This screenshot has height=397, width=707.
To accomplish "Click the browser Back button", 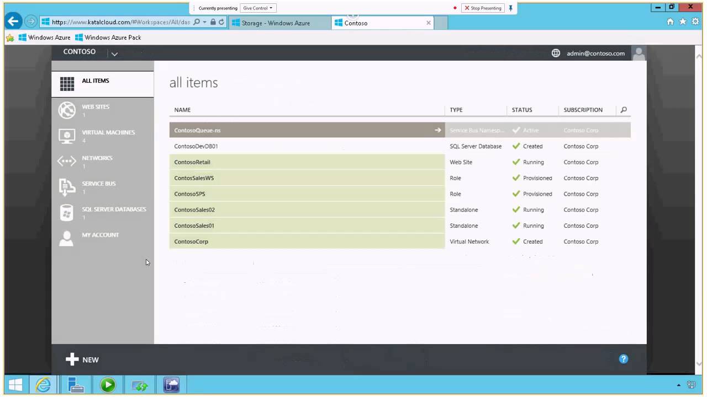I will [14, 22].
